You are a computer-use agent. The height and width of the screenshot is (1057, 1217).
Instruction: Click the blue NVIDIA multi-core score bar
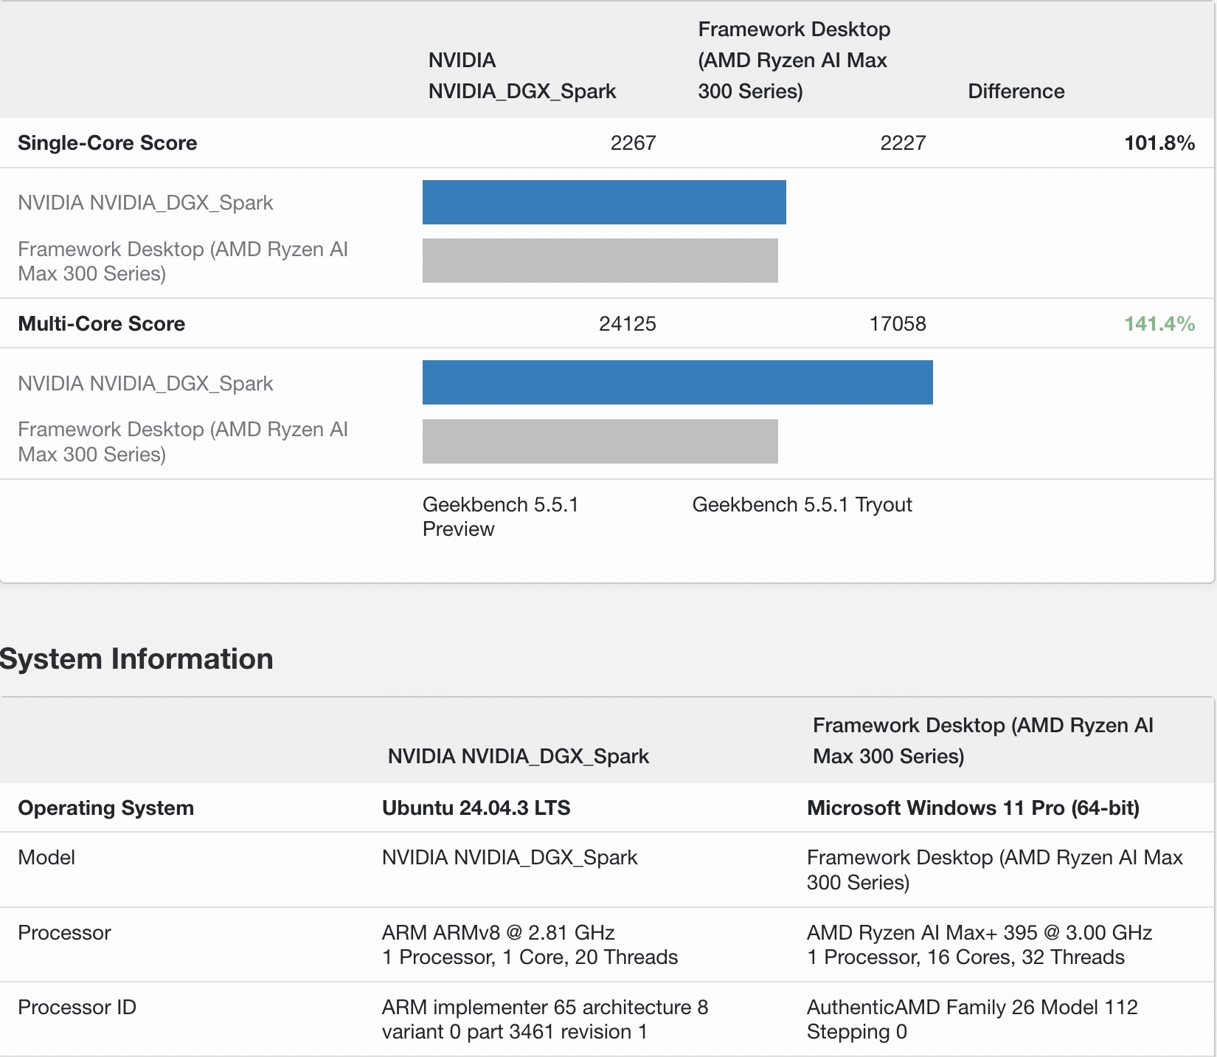[677, 382]
